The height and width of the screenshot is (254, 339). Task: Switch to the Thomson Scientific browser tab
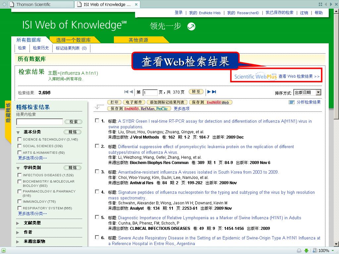(x=41, y=4)
